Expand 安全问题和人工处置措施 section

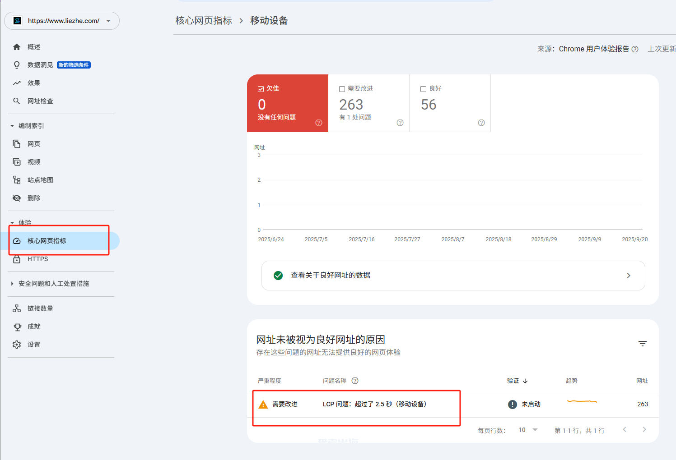coord(53,284)
